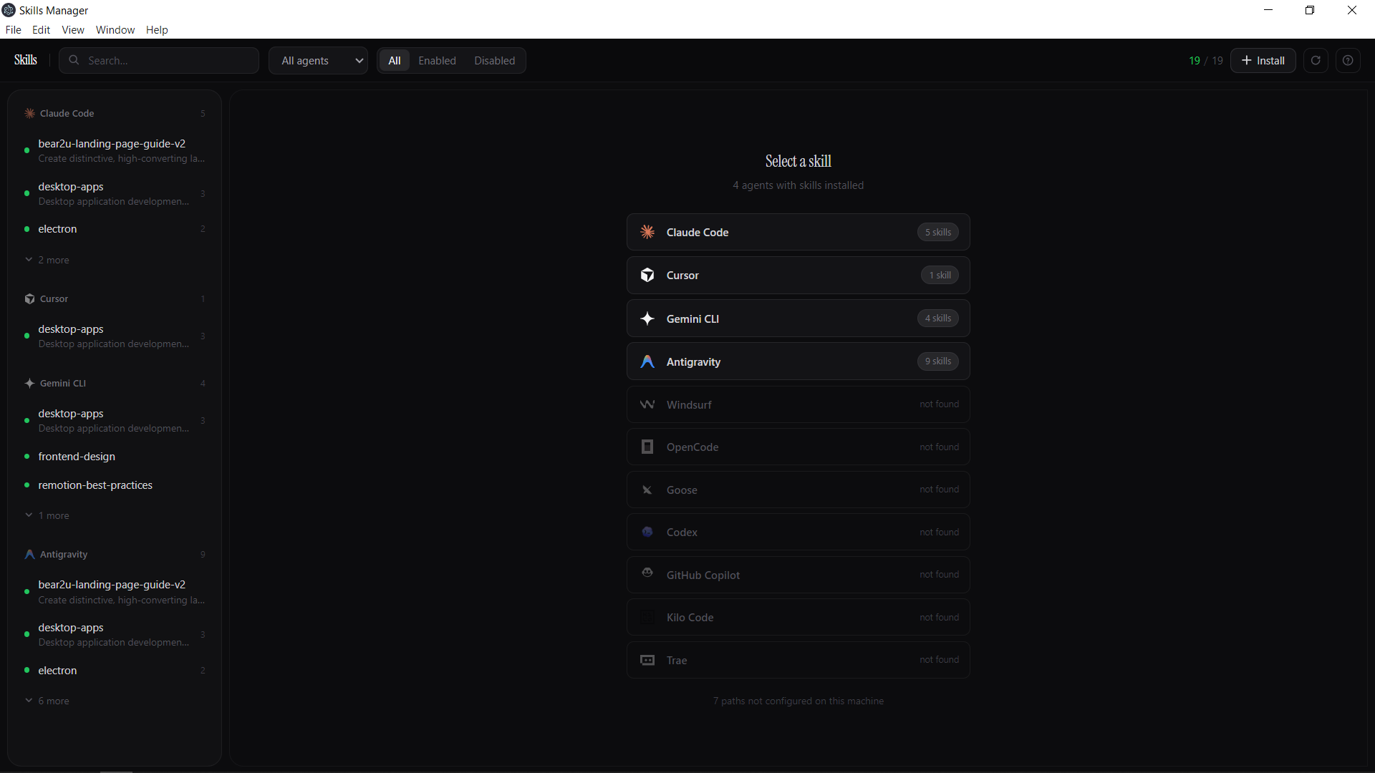This screenshot has height=773, width=1375.
Task: Toggle the frontend-design skill under Gemini CLI
Action: point(26,456)
